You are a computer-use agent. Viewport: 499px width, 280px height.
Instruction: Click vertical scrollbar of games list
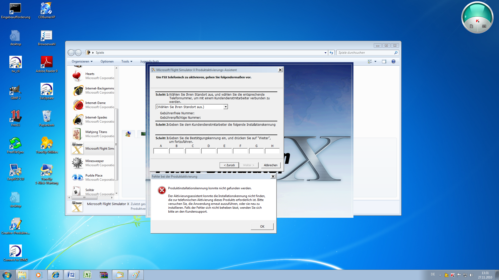(116, 144)
